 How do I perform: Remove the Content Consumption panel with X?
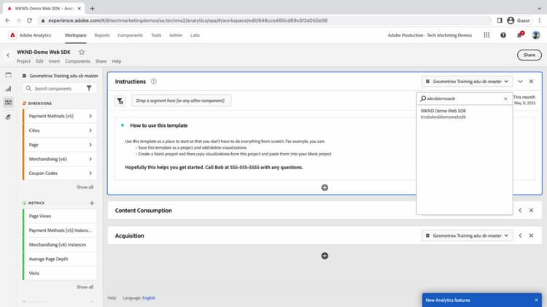click(531, 210)
